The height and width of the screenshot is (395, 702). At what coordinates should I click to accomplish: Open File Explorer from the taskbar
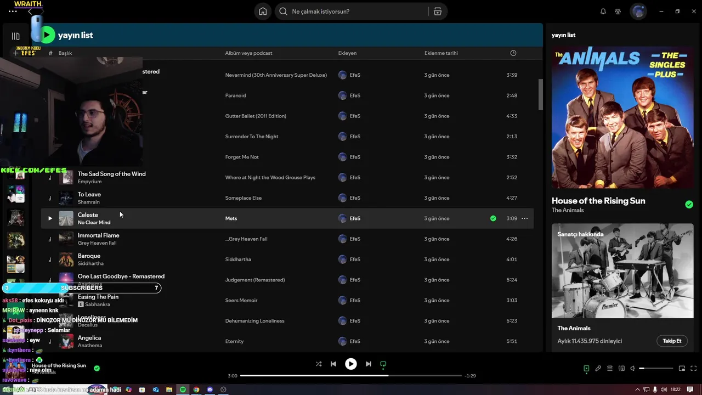169,390
